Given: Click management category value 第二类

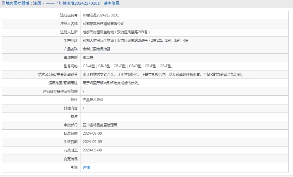Looking at the screenshot, I should point(88,57).
